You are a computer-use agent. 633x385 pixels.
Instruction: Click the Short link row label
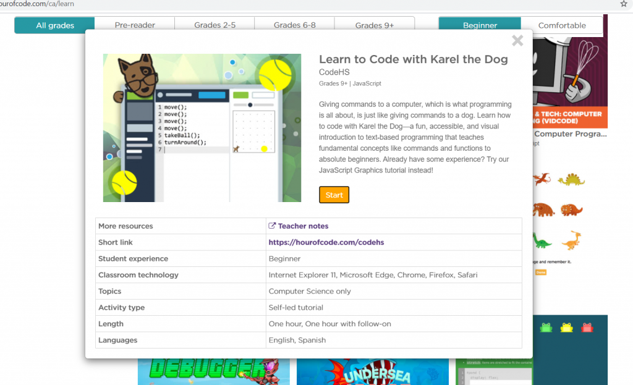point(116,242)
